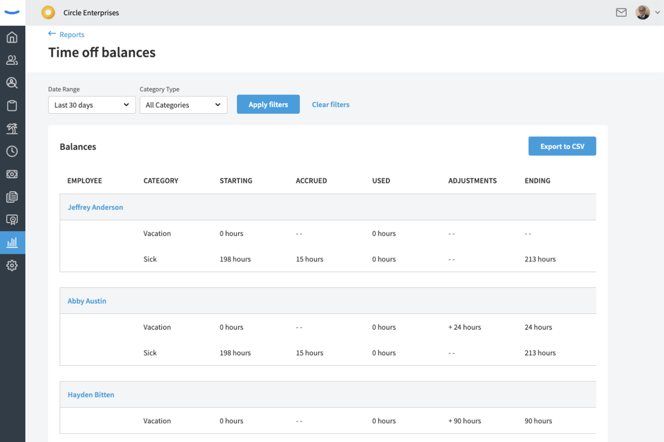
Task: Expand the Category Type dropdown
Action: [183, 105]
